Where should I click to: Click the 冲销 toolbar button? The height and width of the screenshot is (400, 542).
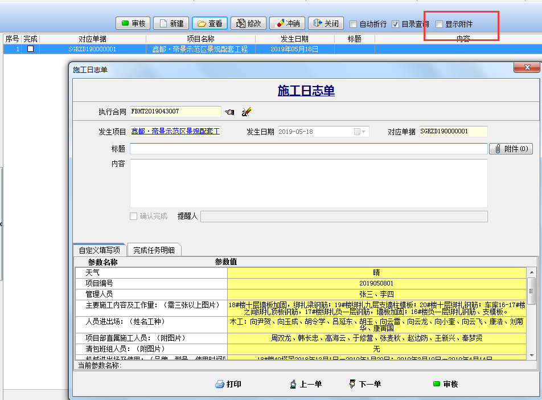[287, 23]
